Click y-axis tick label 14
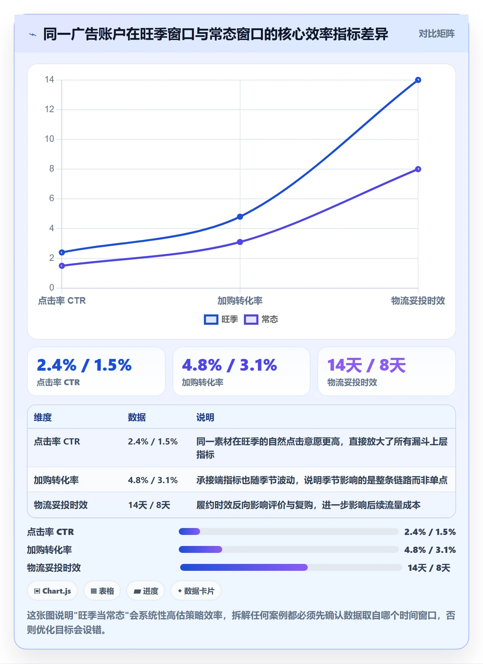 (x=49, y=80)
